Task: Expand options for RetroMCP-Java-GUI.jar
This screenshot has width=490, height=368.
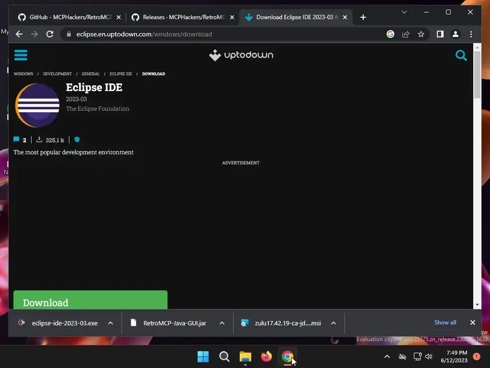Action: point(222,323)
